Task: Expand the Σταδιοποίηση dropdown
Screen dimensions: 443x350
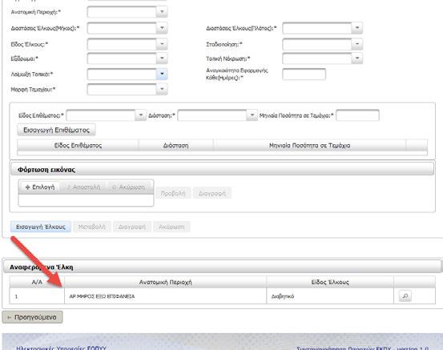Action: point(357,44)
